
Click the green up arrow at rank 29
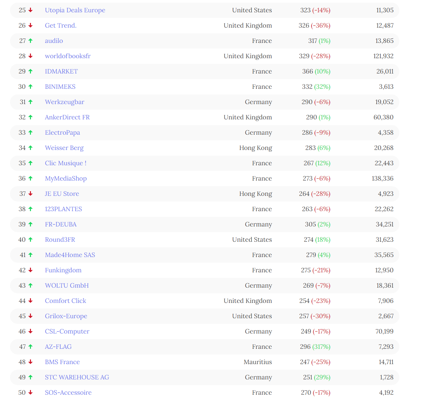coord(31,71)
